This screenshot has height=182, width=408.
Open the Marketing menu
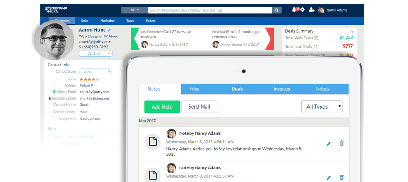108,21
